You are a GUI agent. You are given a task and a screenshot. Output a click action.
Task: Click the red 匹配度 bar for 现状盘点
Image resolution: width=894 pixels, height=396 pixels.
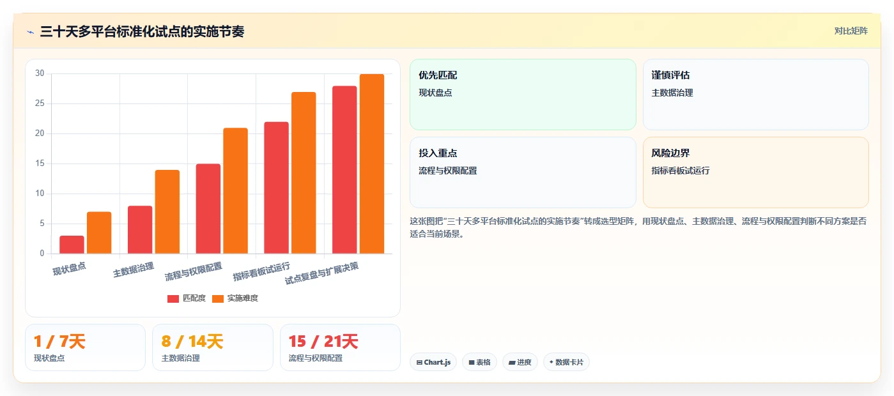coord(72,245)
